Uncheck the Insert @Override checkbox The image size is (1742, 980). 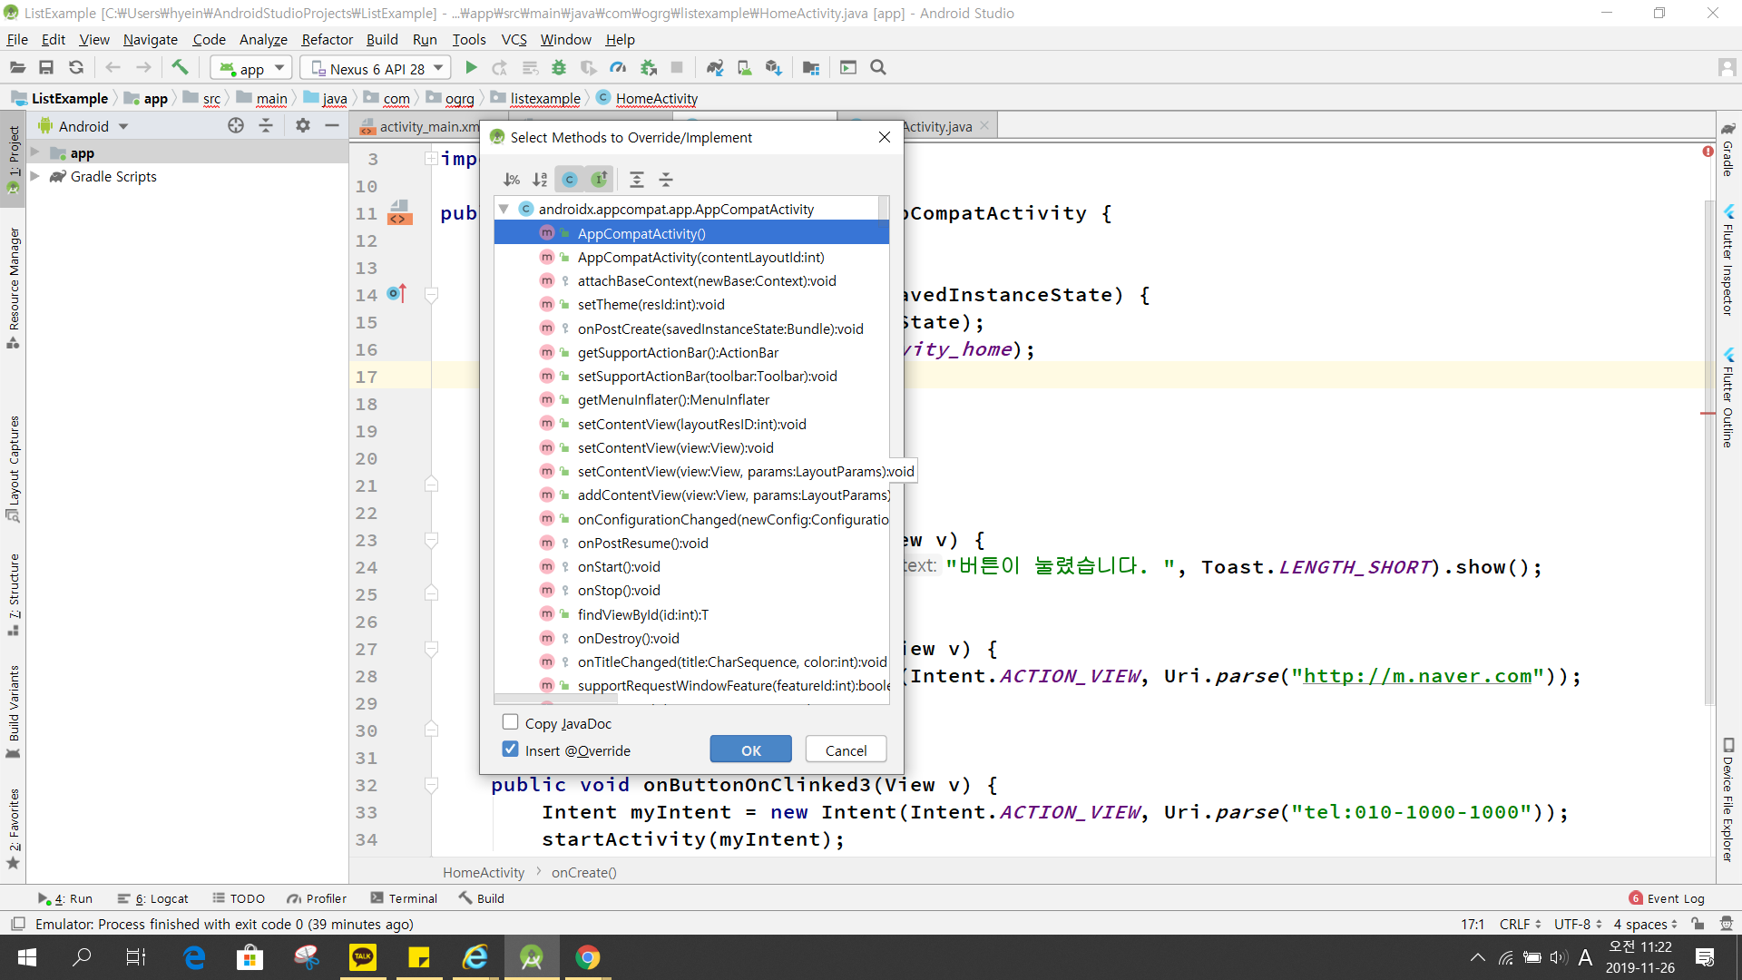tap(511, 750)
